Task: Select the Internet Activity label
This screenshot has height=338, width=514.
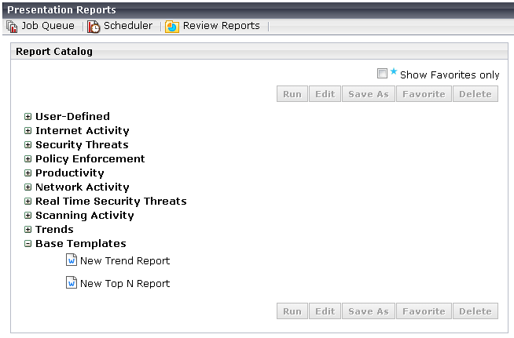Action: pos(83,130)
